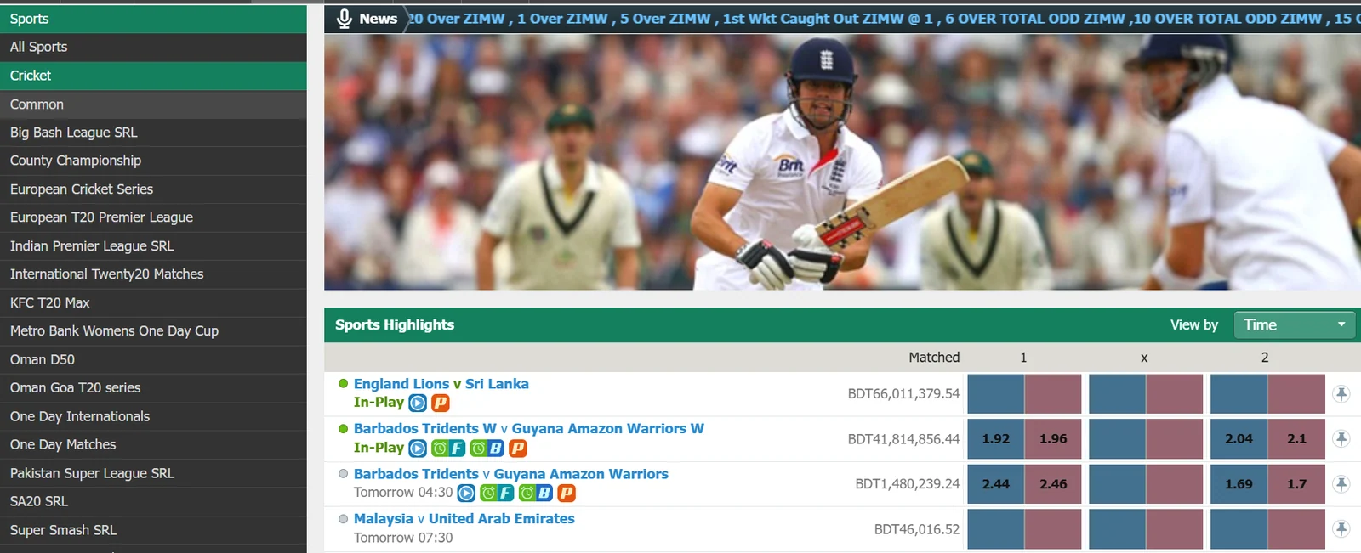The height and width of the screenshot is (553, 1361).
Task: Click orange P icon on Tomorrow 04:30 match
Action: click(x=567, y=493)
